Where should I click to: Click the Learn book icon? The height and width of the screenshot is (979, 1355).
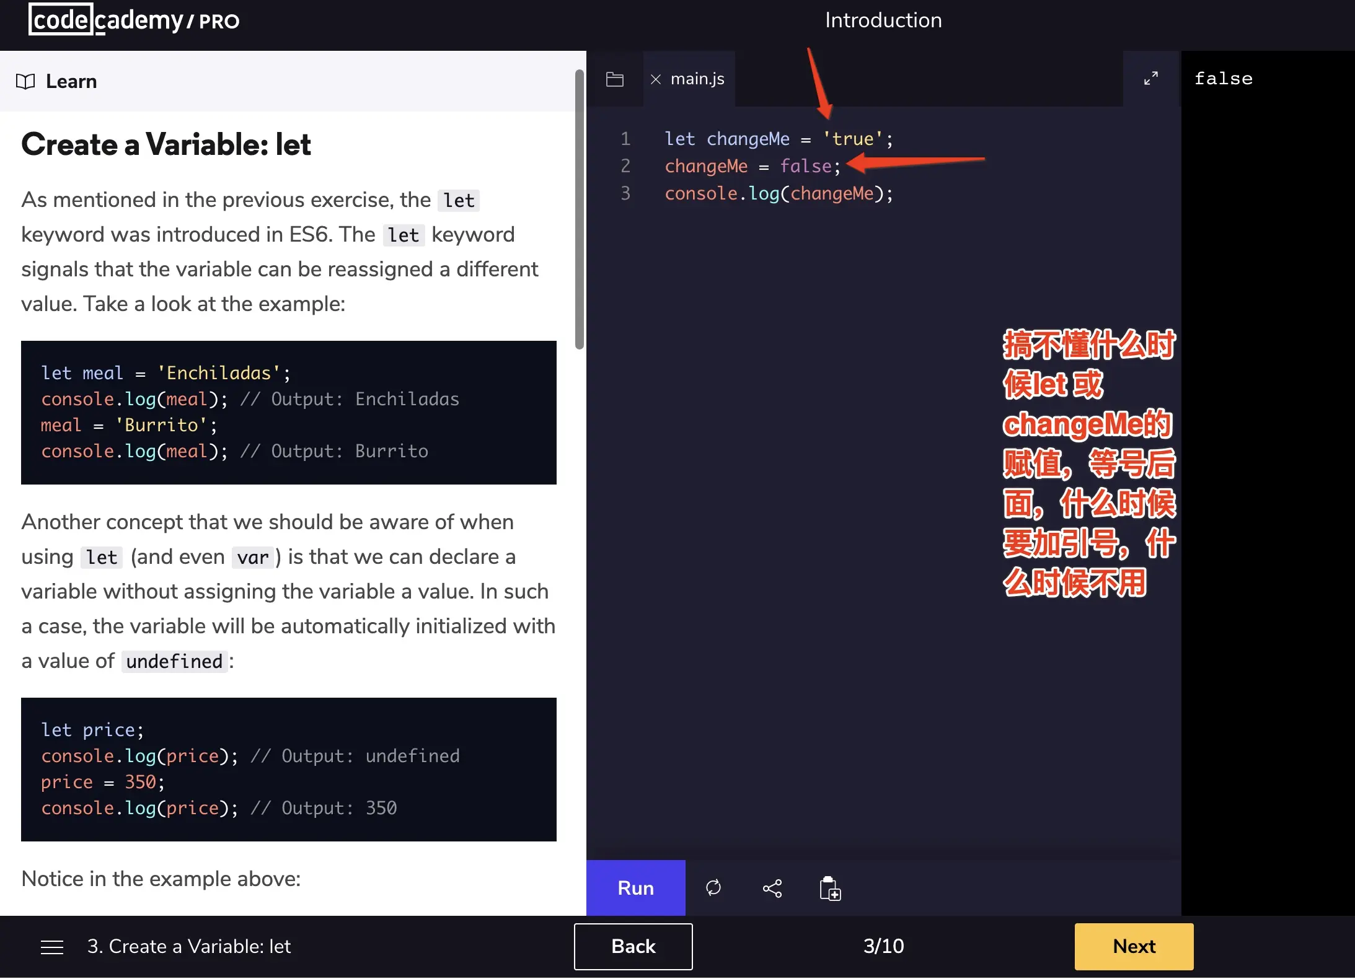click(25, 82)
